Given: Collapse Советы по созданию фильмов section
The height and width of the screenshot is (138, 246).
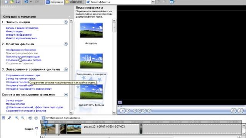Looking at the screenshot, I should tap(66, 95).
